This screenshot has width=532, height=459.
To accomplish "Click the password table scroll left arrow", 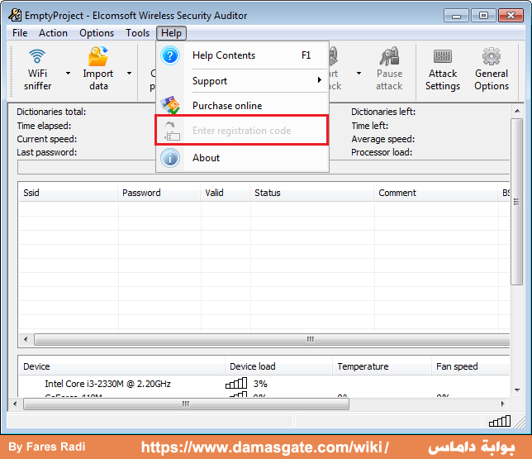I will [x=26, y=339].
